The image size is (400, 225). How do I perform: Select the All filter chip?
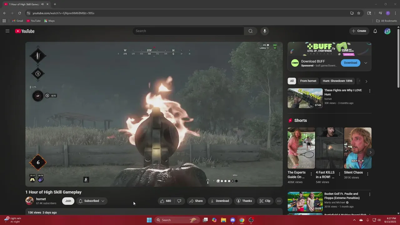[x=292, y=81]
